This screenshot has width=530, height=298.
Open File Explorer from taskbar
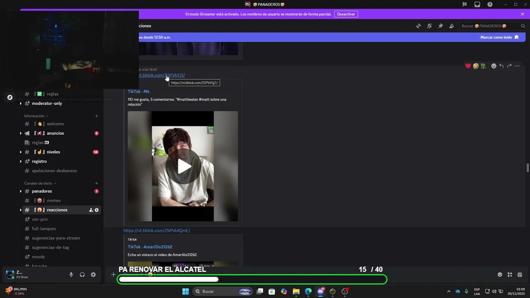tap(296, 291)
